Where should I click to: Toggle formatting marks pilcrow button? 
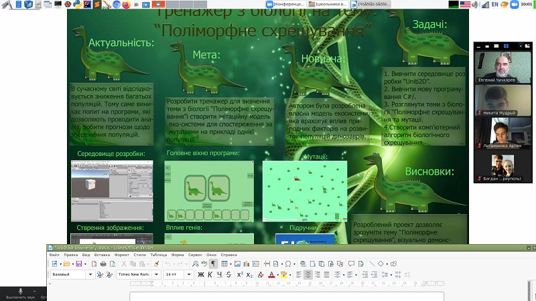point(213,264)
